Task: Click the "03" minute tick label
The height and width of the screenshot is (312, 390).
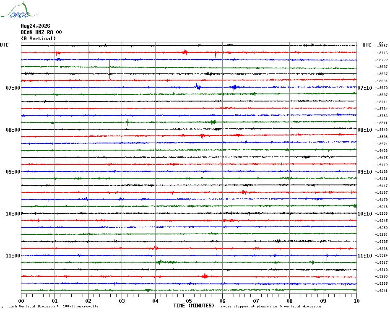Action: (122, 301)
